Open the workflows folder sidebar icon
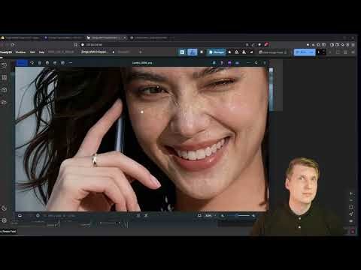 [5, 102]
